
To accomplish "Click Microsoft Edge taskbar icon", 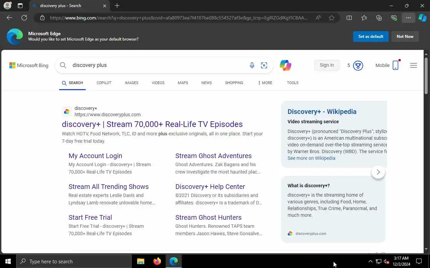I will (x=174, y=261).
